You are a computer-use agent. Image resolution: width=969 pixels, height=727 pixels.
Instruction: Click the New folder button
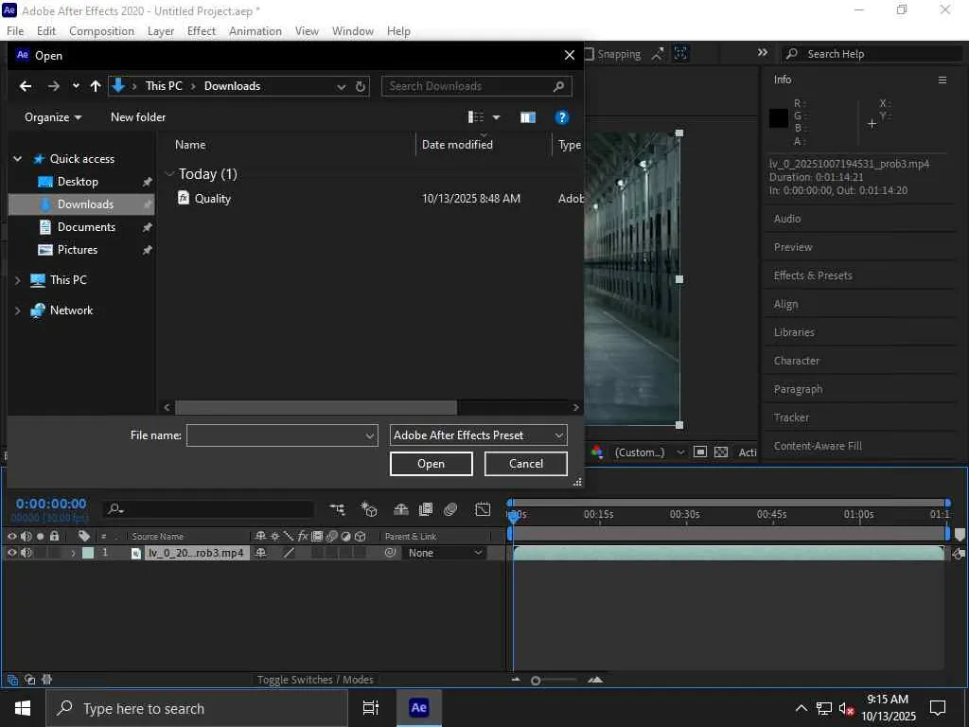(x=138, y=117)
